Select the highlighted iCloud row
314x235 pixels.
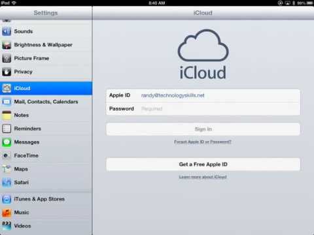click(x=46, y=88)
